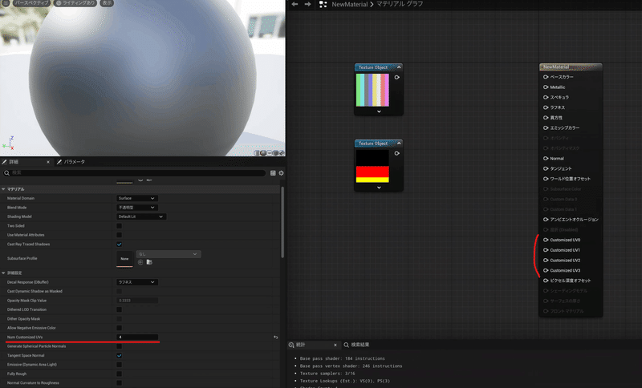This screenshot has width=642, height=388.
Task: Use selected asset for Subsurface Profile
Action: (140, 262)
